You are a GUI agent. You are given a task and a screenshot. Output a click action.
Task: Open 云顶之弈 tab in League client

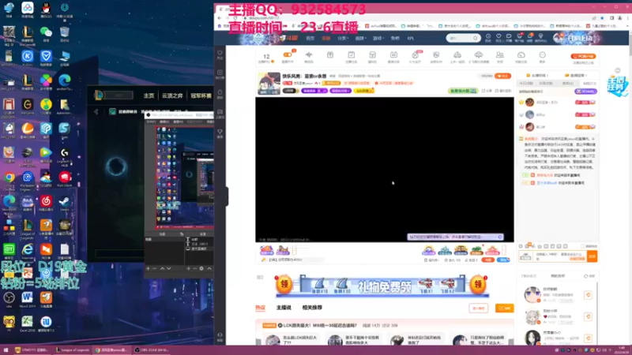[x=172, y=95]
